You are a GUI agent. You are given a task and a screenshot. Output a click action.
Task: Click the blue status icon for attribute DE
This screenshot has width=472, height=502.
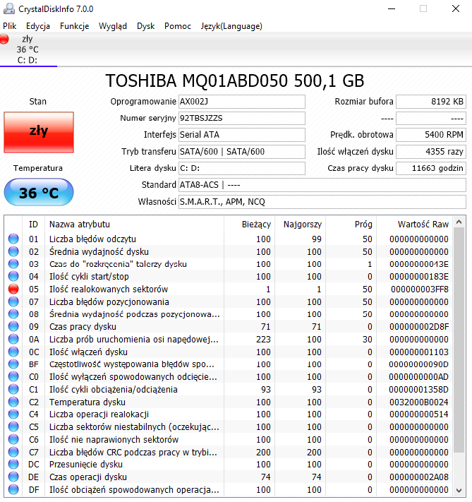[13, 477]
